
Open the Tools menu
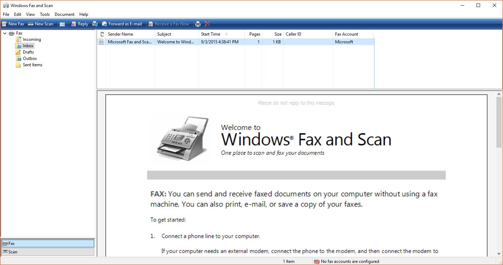pos(44,14)
